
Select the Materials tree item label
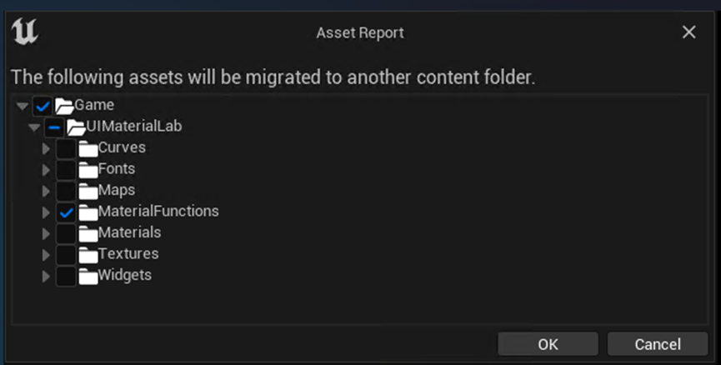click(x=130, y=232)
